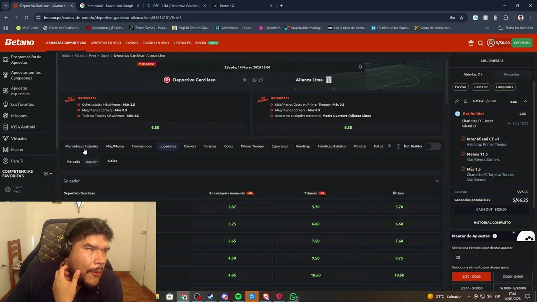Image resolution: width=537 pixels, height=302 pixels.
Task: Click the Programación de Apuestas sidebar icon
Action: (5, 60)
